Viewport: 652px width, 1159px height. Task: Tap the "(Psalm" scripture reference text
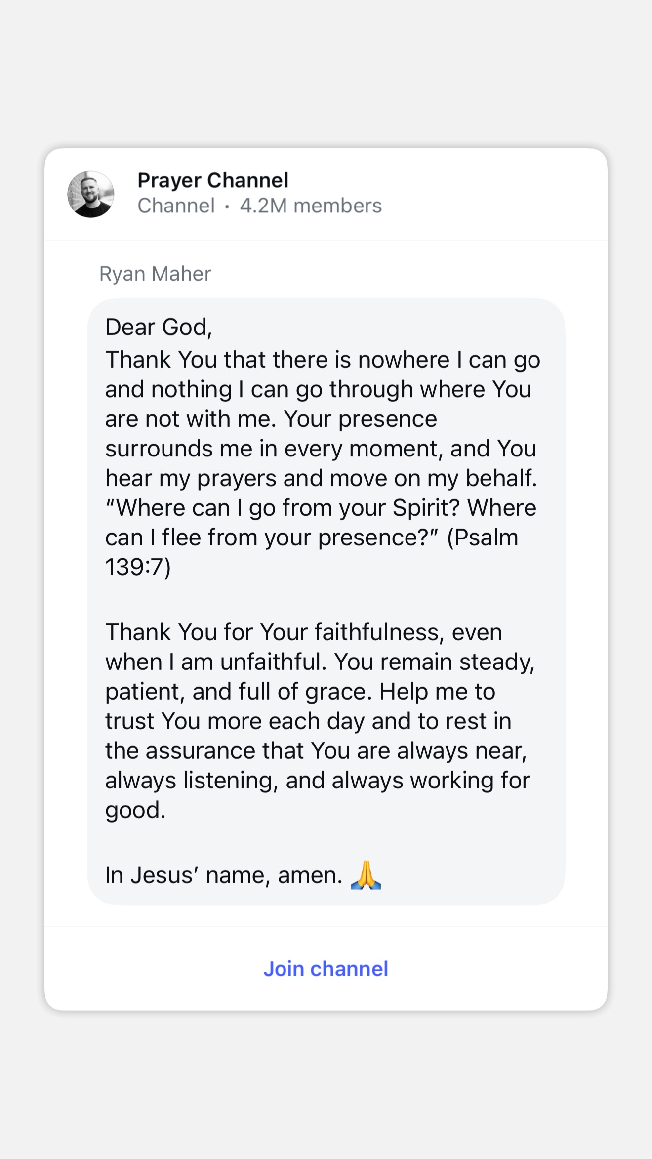pyautogui.click(x=483, y=538)
